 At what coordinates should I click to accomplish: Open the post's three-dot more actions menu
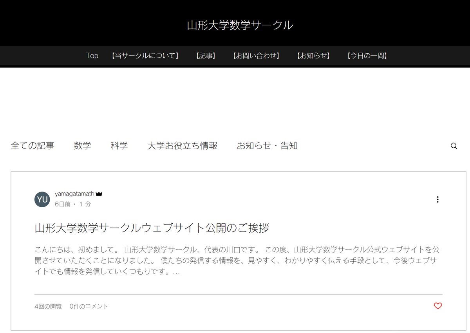point(437,199)
